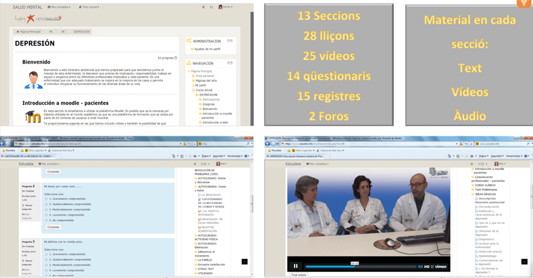Viewport: 533px width, 278px height.
Task: Open Vimeo logo link in player
Action: coord(441,267)
